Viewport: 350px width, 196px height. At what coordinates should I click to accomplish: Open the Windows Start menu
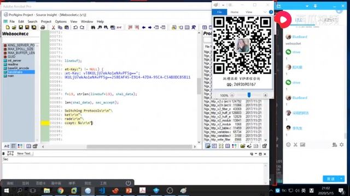pyautogui.click(x=6, y=191)
